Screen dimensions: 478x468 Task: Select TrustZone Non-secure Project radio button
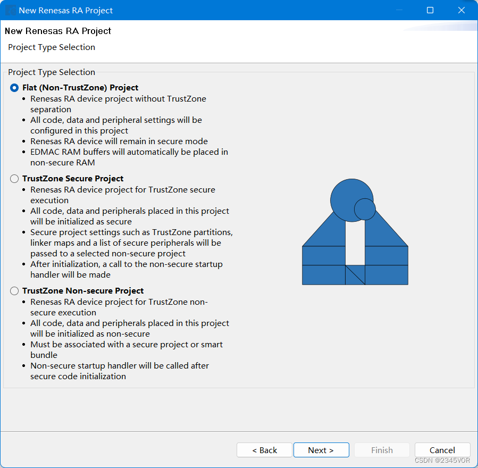pos(14,291)
